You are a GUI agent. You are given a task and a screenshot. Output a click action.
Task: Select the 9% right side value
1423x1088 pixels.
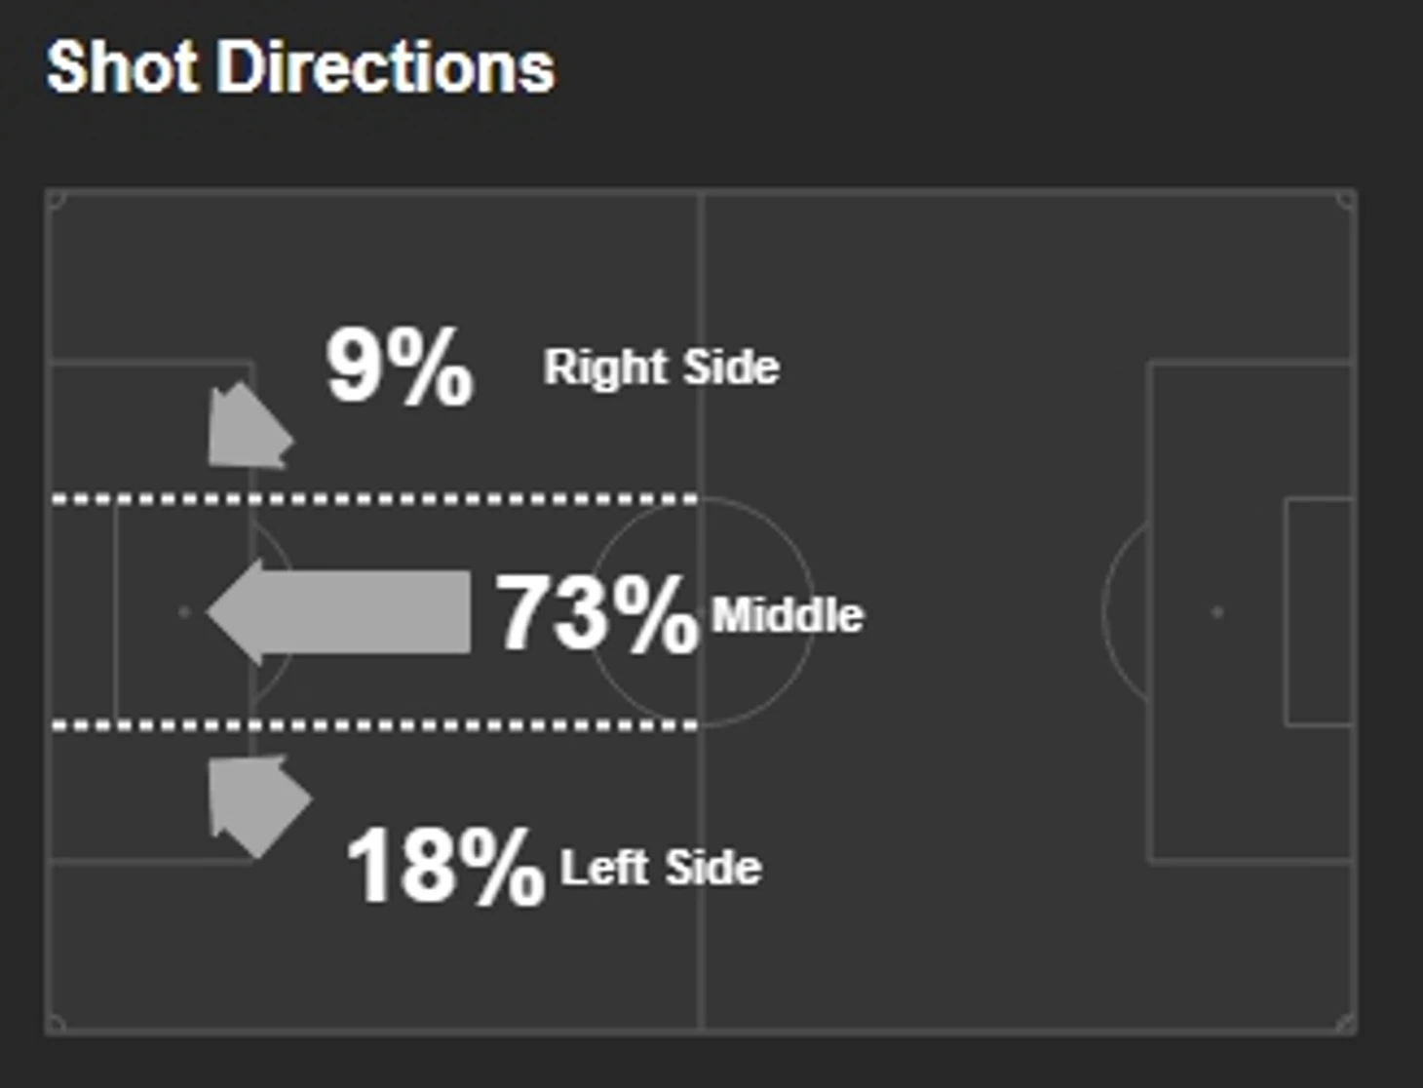pyautogui.click(x=400, y=367)
